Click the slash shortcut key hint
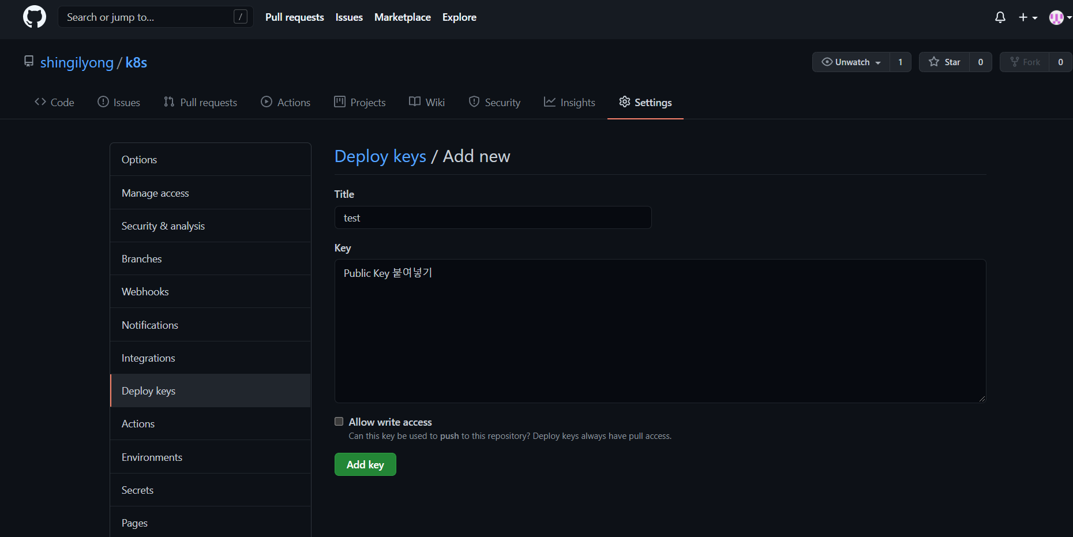The height and width of the screenshot is (537, 1073). (241, 17)
